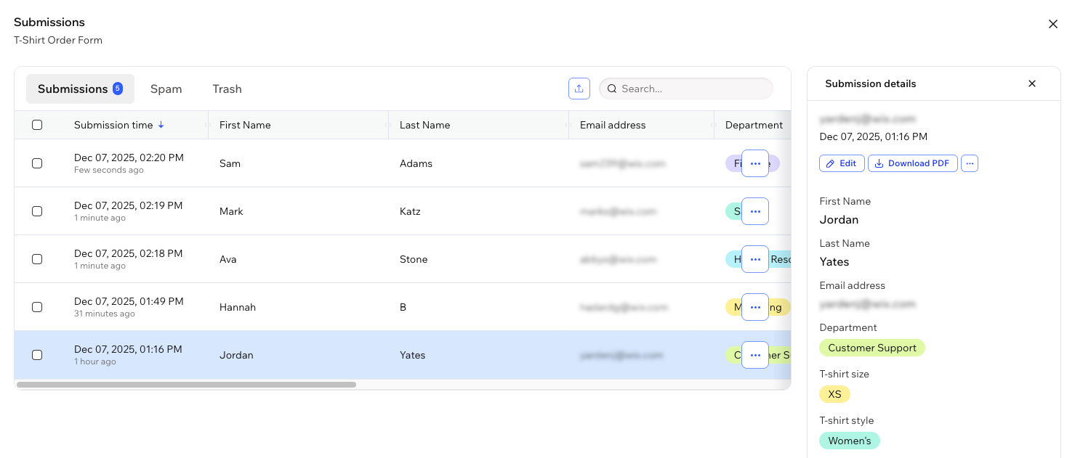This screenshot has height=458, width=1075.
Task: Open actions menu for Ava Stone row
Action: tap(754, 259)
